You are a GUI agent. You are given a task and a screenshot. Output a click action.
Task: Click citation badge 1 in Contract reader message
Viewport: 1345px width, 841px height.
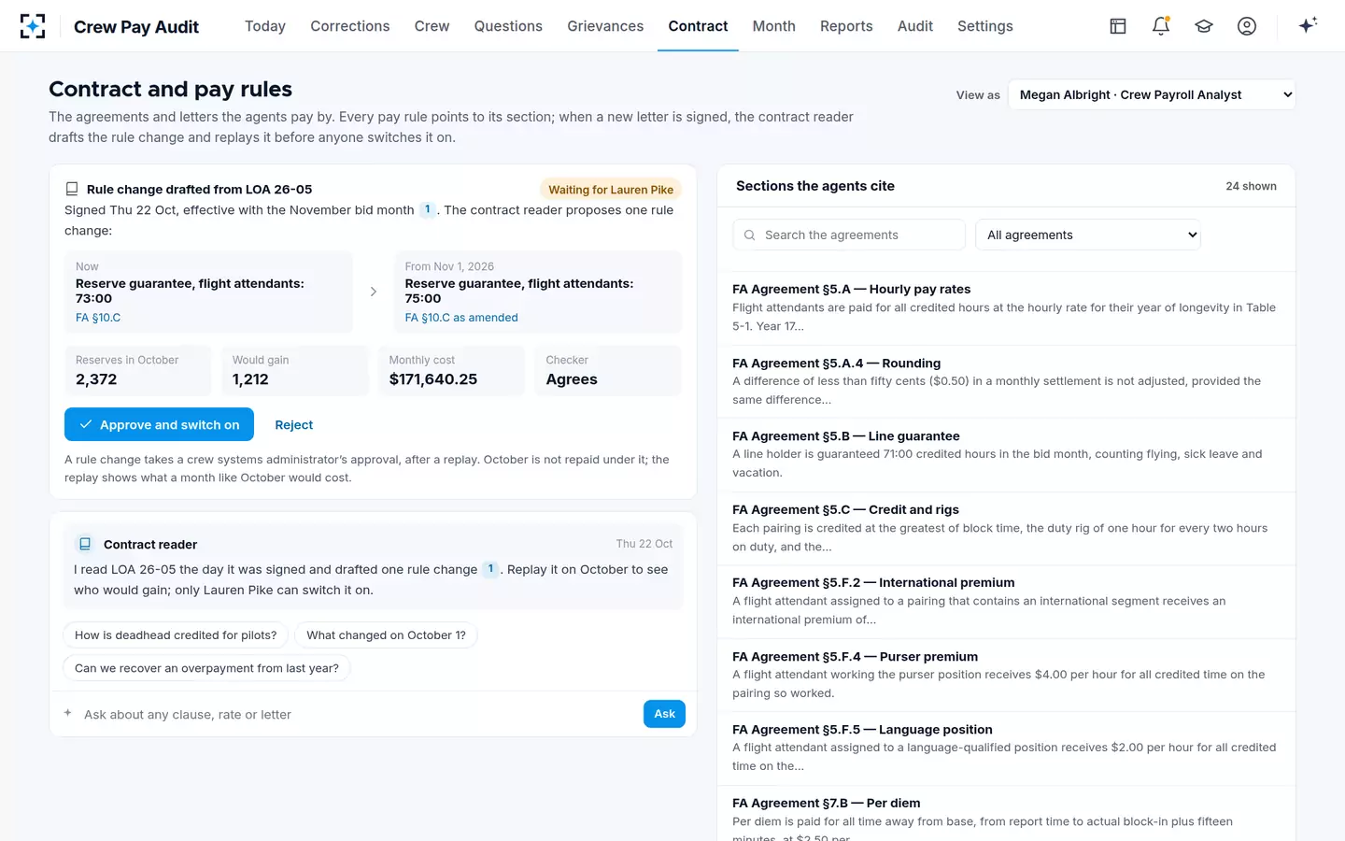coord(490,569)
